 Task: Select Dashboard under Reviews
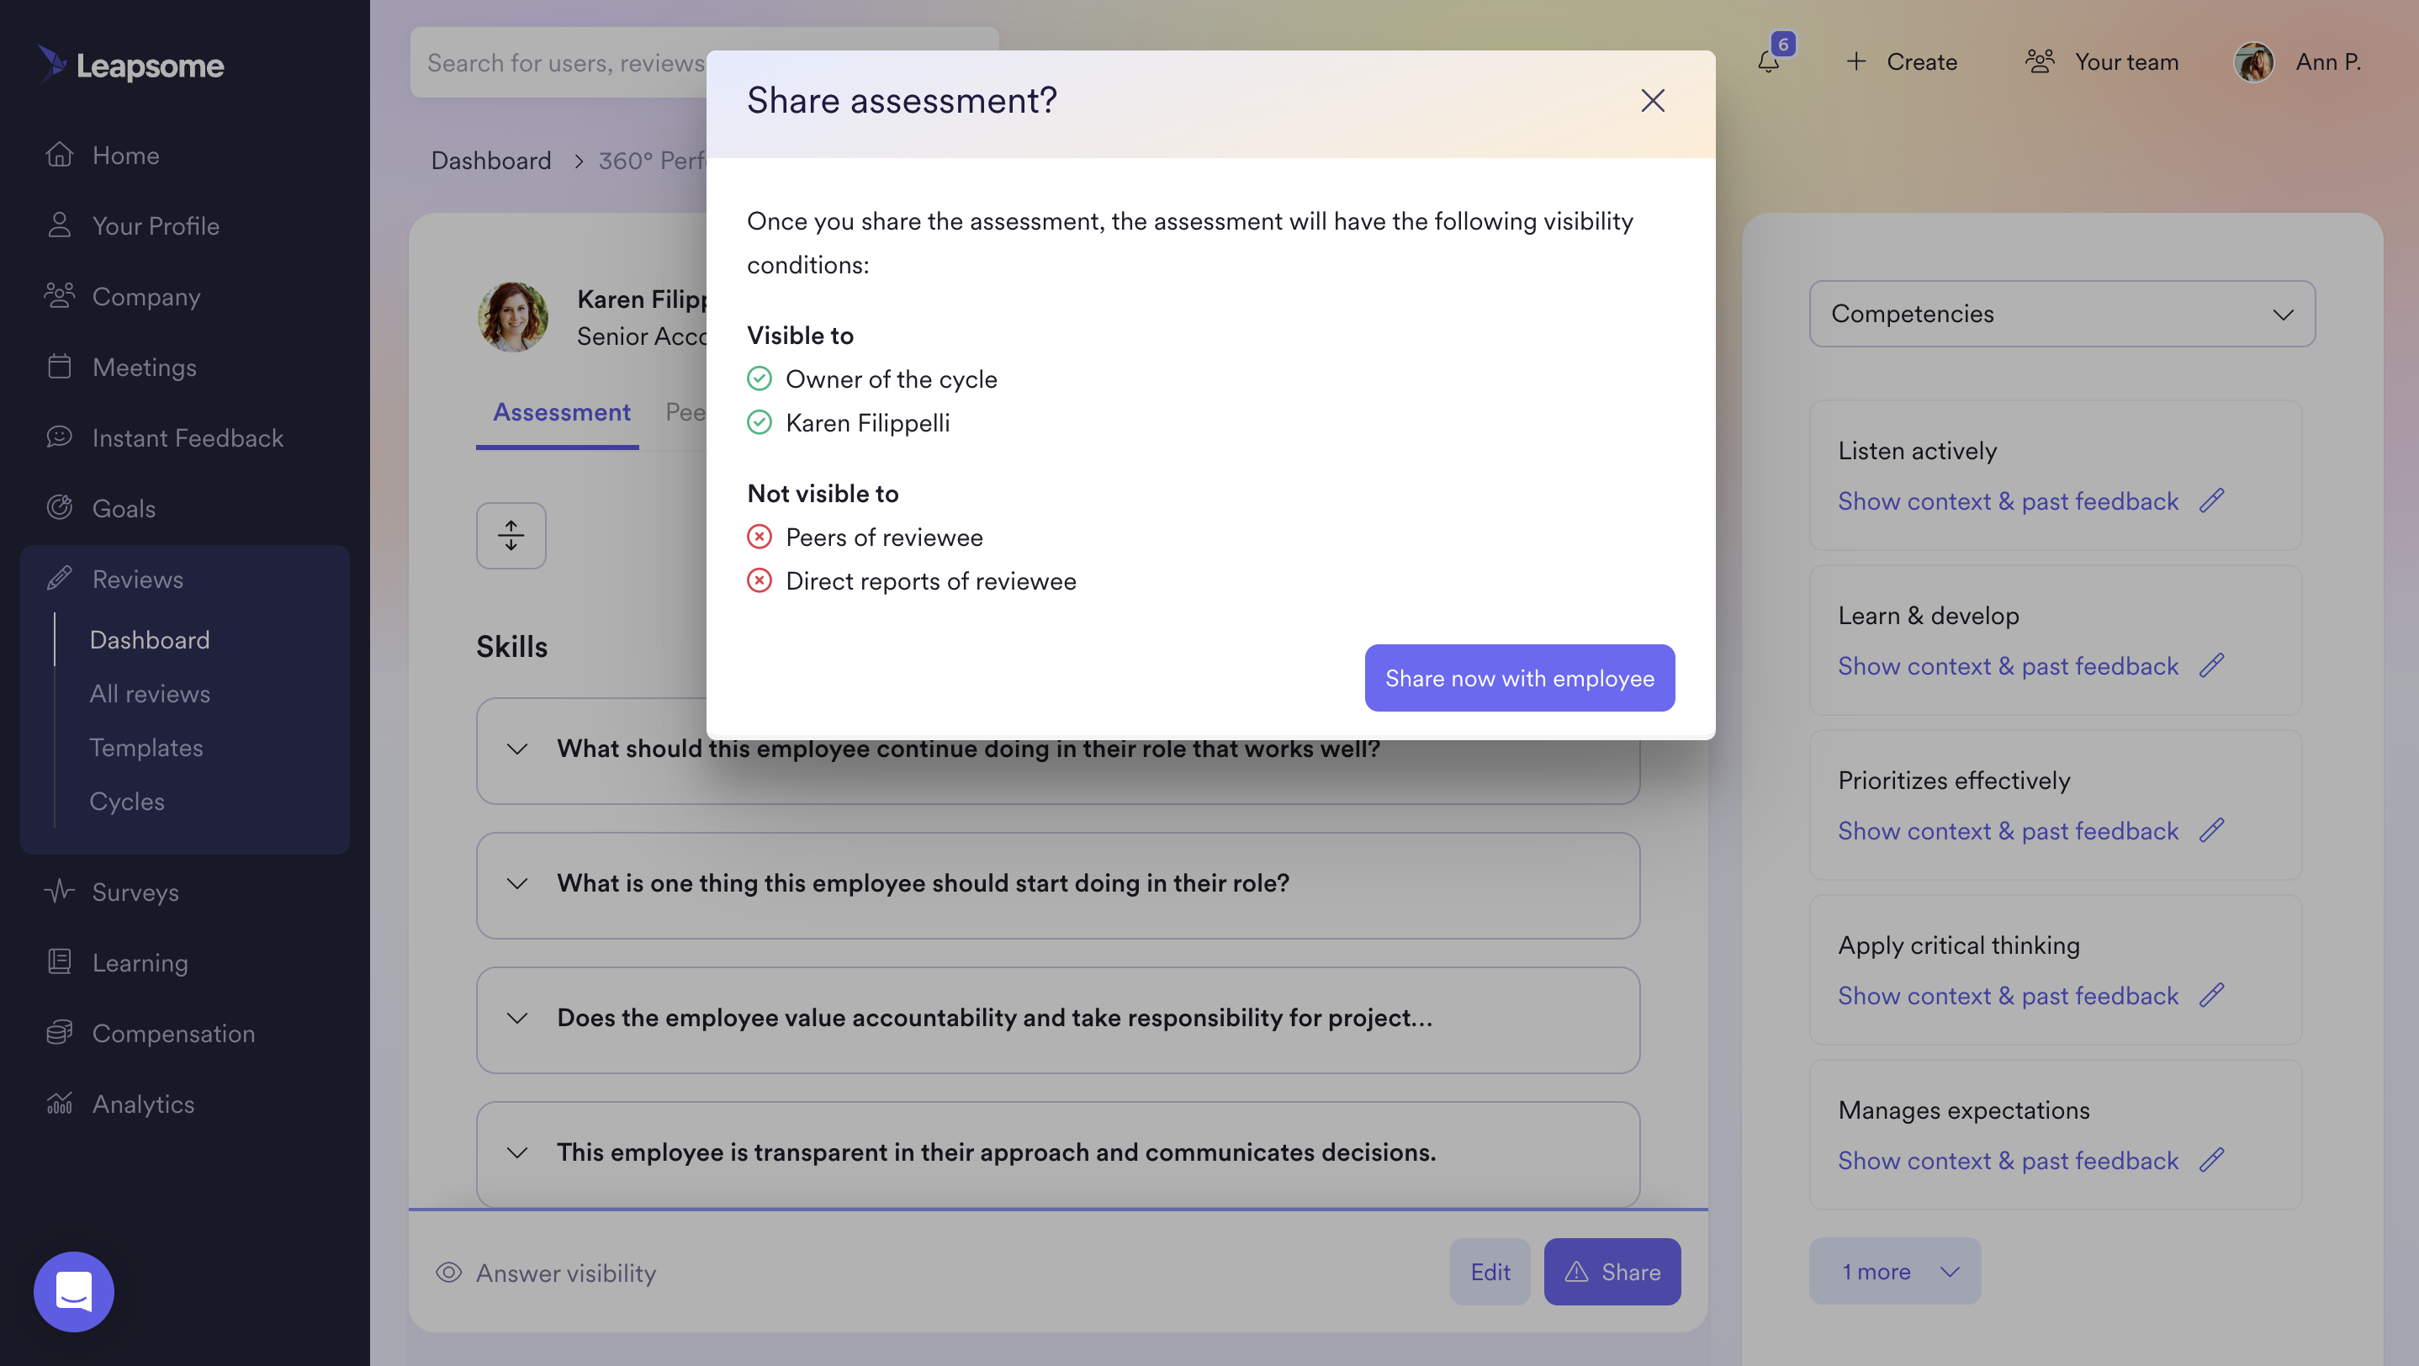pyautogui.click(x=150, y=640)
